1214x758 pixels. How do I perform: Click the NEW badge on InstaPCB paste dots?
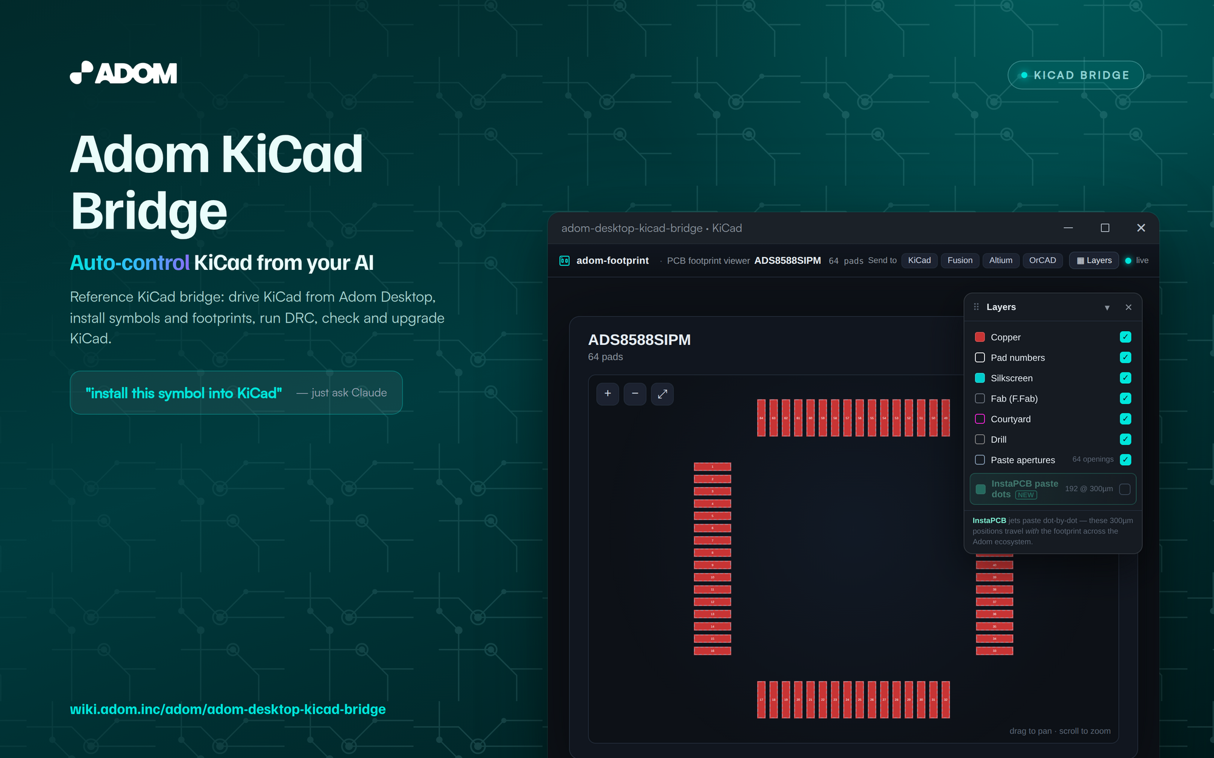coord(1026,495)
